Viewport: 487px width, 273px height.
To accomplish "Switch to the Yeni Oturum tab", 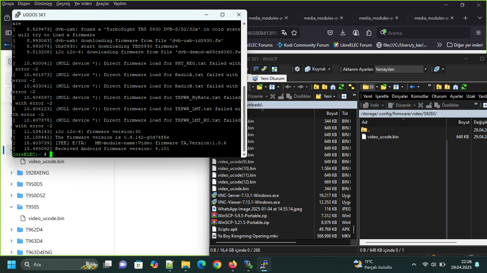I will (x=269, y=78).
